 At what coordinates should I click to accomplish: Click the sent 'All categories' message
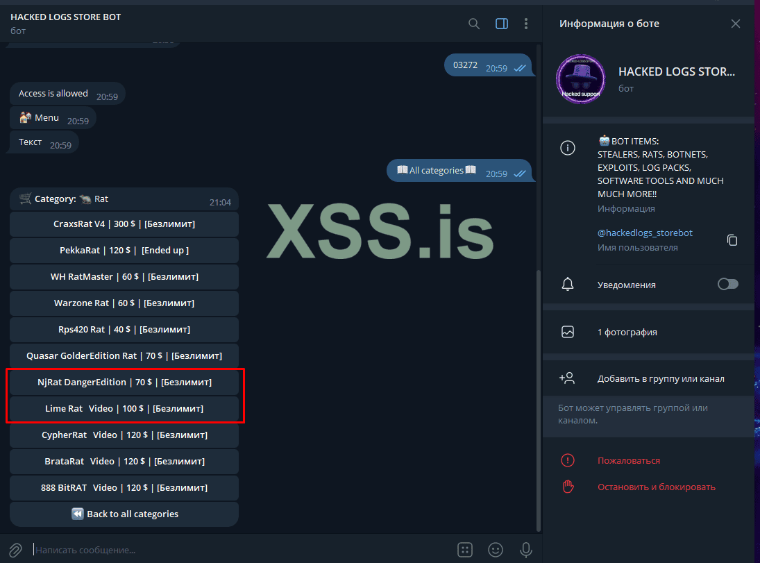459,171
